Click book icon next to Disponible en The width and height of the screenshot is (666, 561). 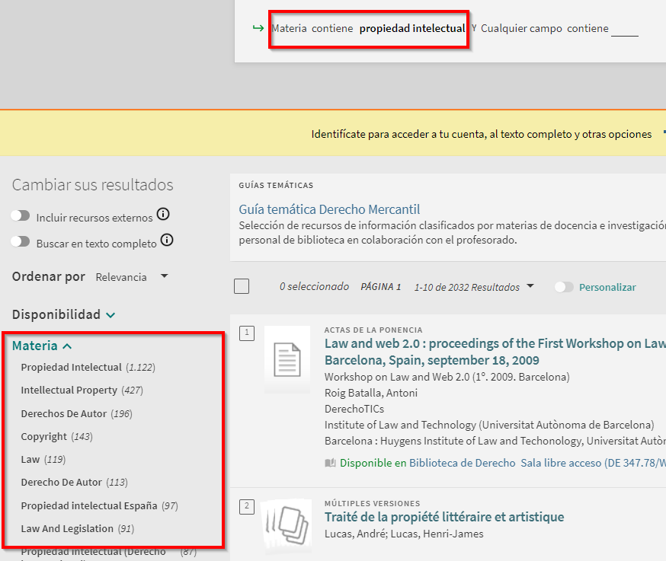pyautogui.click(x=330, y=463)
